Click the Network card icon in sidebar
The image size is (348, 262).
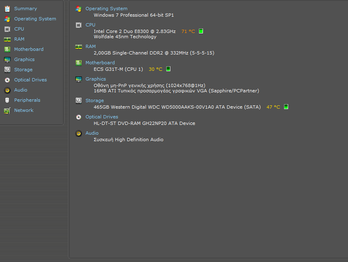(x=7, y=111)
